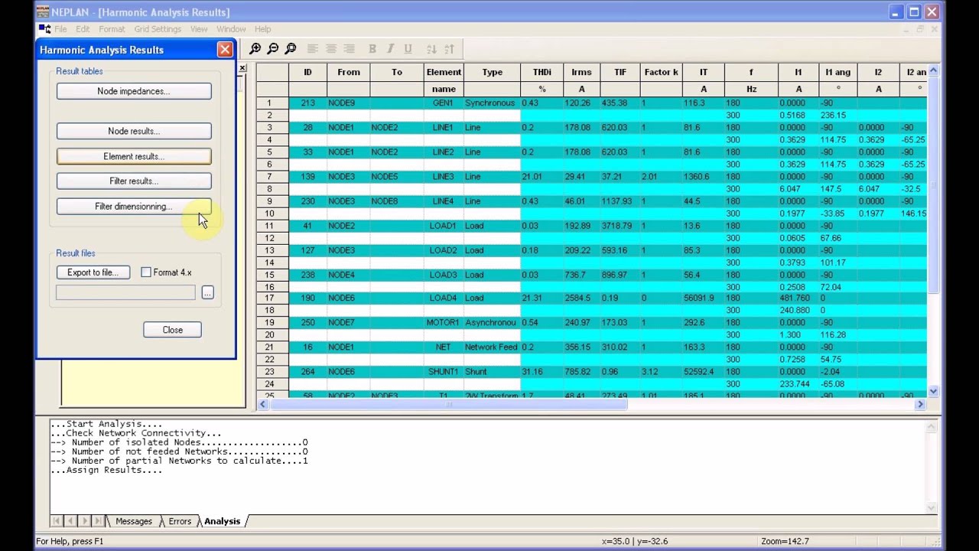Image resolution: width=979 pixels, height=551 pixels.
Task: Click the Network Feed type cell
Action: (x=492, y=347)
